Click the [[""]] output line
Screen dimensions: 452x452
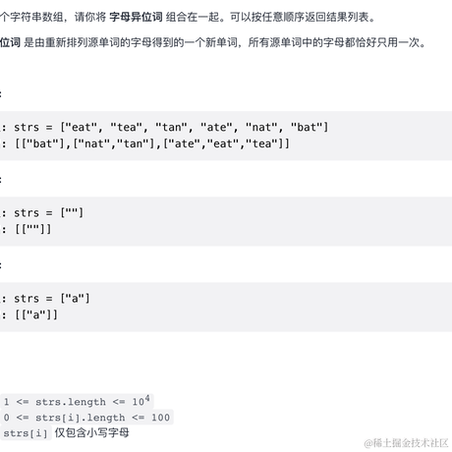tap(33, 229)
